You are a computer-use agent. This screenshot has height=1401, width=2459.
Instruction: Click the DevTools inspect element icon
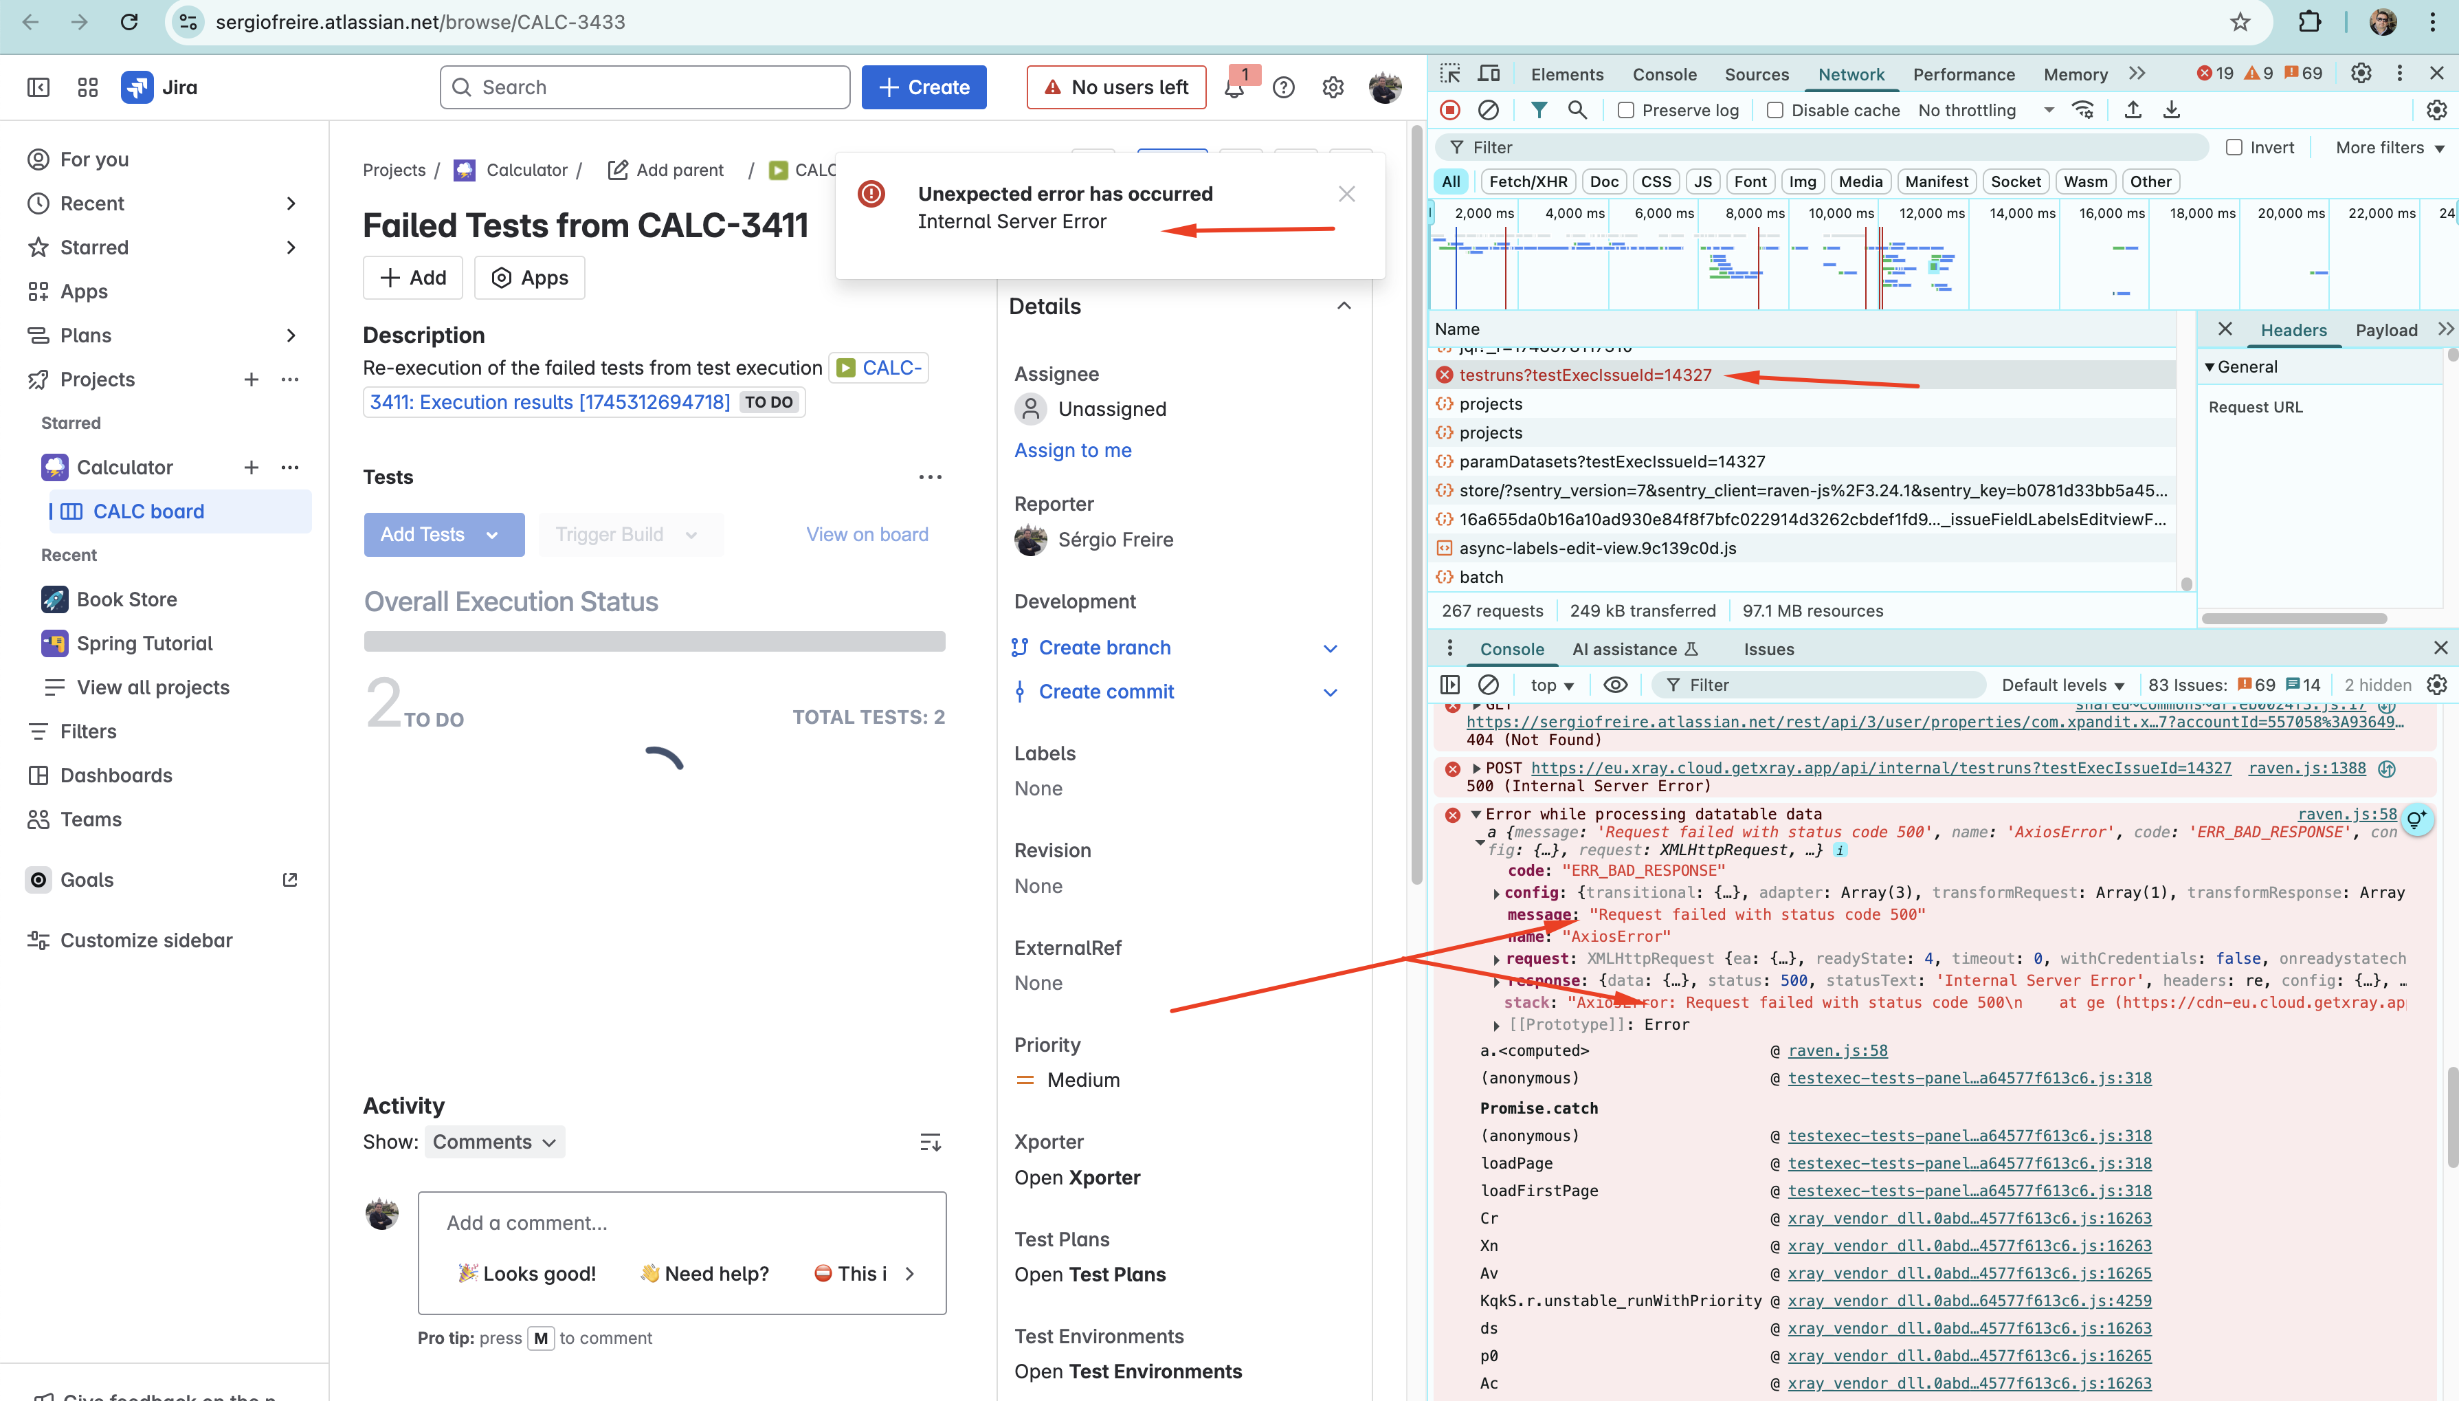1450,73
